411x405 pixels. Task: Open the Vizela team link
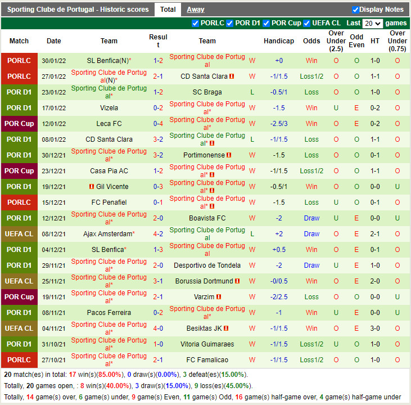[x=109, y=108]
